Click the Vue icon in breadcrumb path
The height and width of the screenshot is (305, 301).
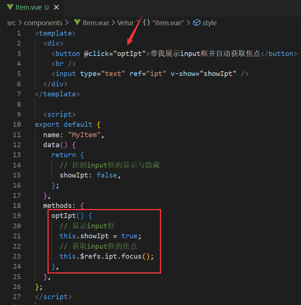[x=77, y=22]
